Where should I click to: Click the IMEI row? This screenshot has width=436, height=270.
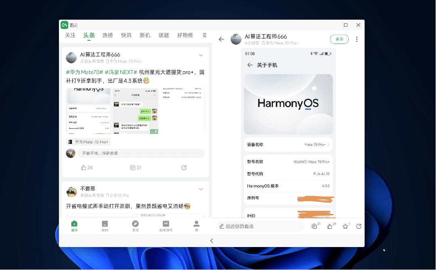(x=288, y=214)
